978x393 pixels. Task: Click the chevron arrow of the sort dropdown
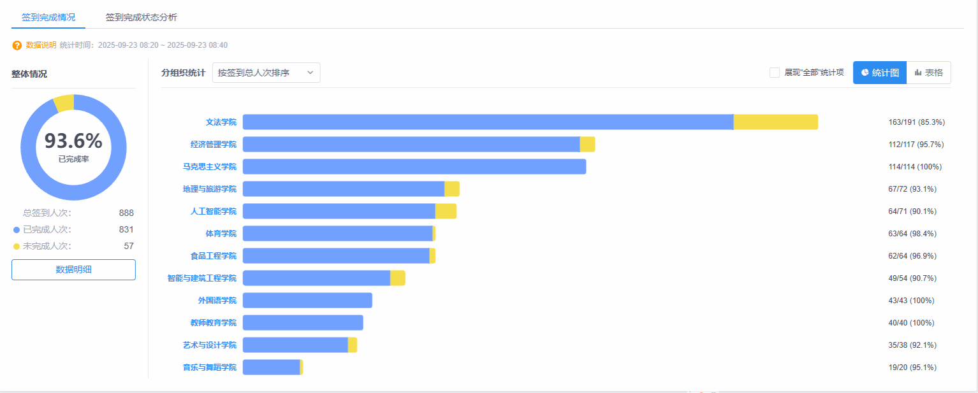click(310, 73)
